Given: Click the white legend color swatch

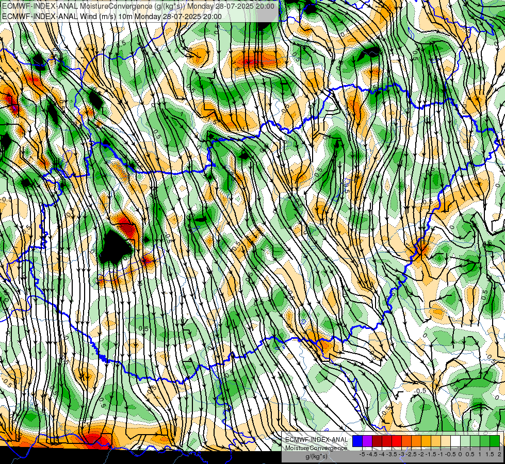Looking at the screenshot, I should (x=455, y=441).
